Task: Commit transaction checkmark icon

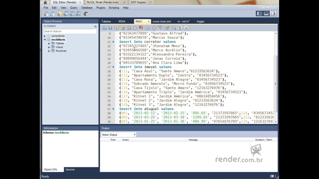Action: [x=148, y=28]
